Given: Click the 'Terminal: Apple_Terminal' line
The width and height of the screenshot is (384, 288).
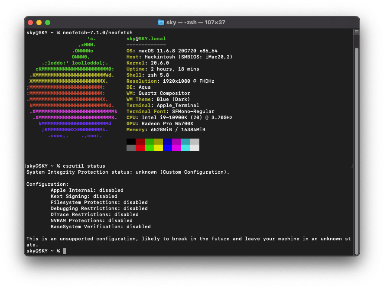Looking at the screenshot, I should tap(163, 106).
